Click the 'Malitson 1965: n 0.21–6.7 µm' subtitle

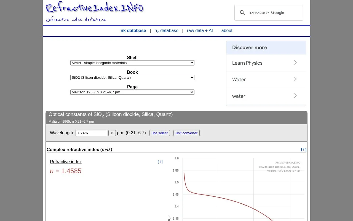coord(71,122)
